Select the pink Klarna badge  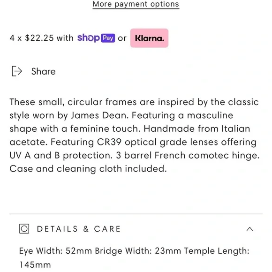pos(149,38)
